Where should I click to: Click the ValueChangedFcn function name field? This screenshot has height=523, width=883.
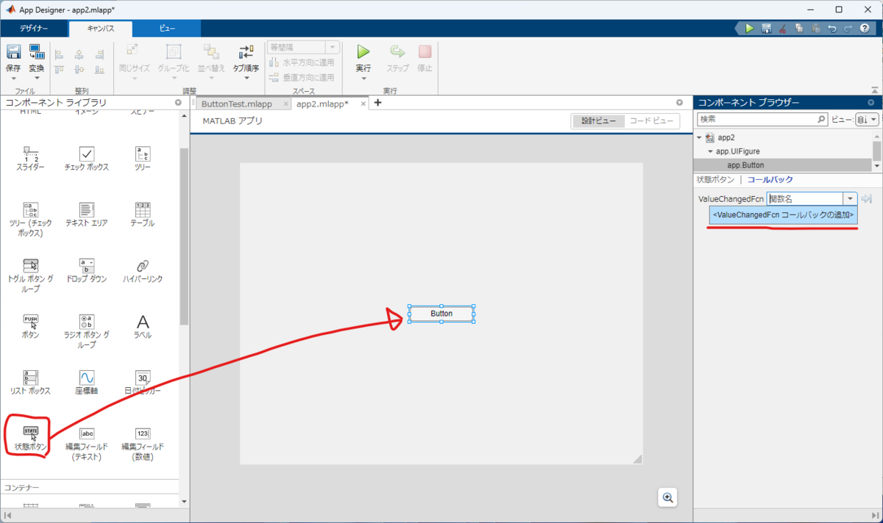805,198
